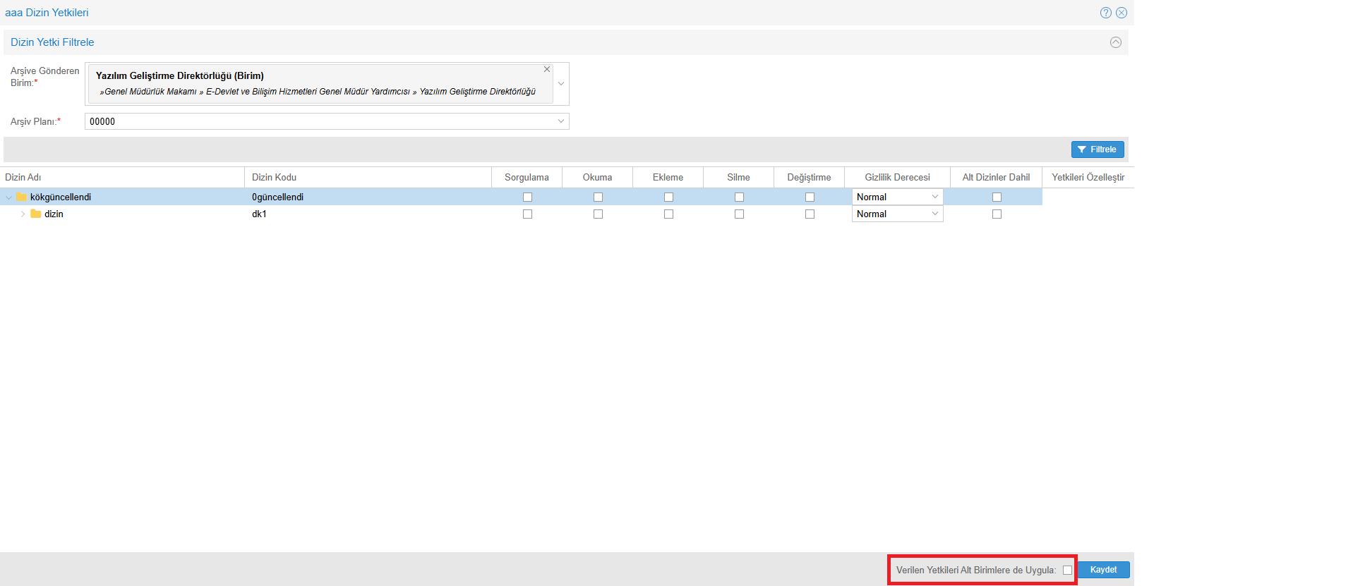Check Okuma permission for dizin row
The height and width of the screenshot is (586, 1353).
[x=598, y=214]
